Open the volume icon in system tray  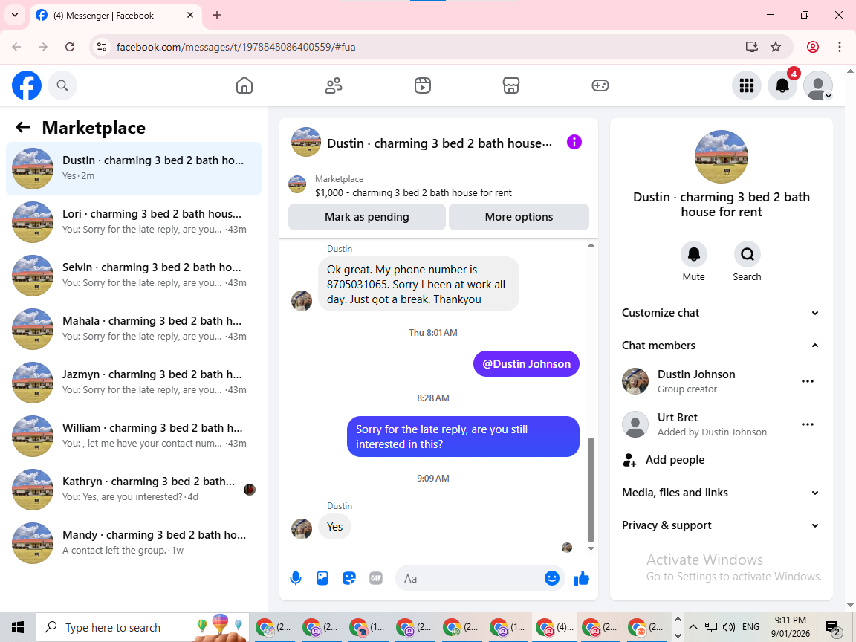coord(728,627)
